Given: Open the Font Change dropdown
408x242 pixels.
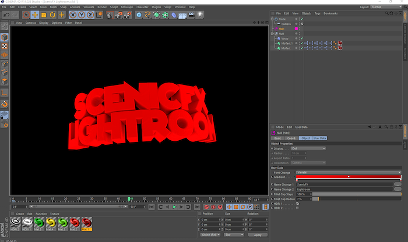Looking at the screenshot, I should pyautogui.click(x=348, y=172).
